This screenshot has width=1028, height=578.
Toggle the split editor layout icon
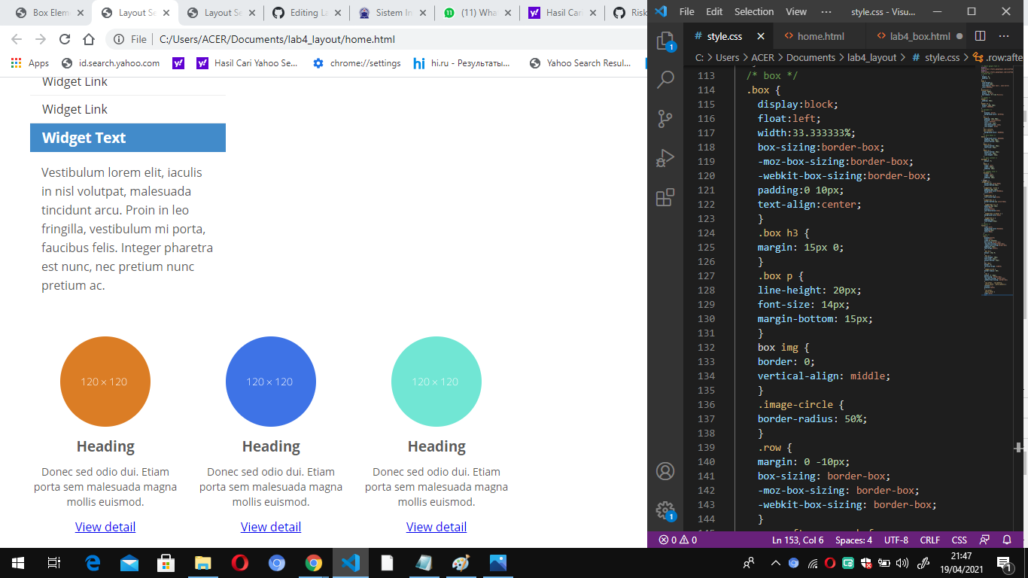979,35
